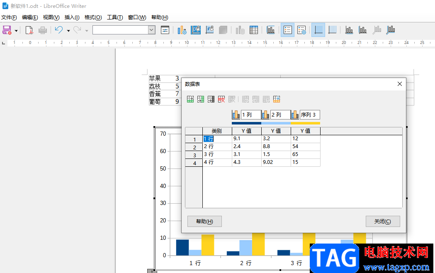Select cell with value 65

[306, 154]
